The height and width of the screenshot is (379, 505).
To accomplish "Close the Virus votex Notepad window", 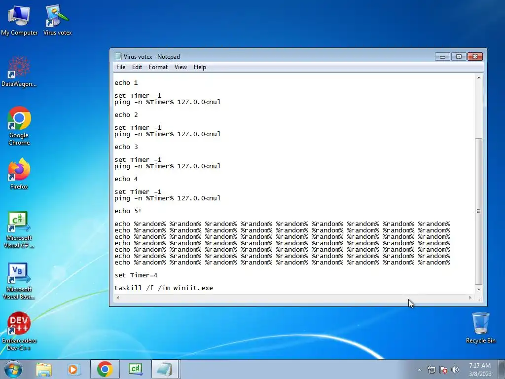I will [x=475, y=57].
